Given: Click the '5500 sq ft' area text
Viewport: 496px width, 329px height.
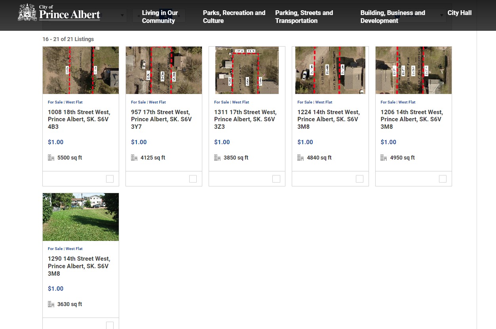Looking at the screenshot, I should tap(70, 158).
